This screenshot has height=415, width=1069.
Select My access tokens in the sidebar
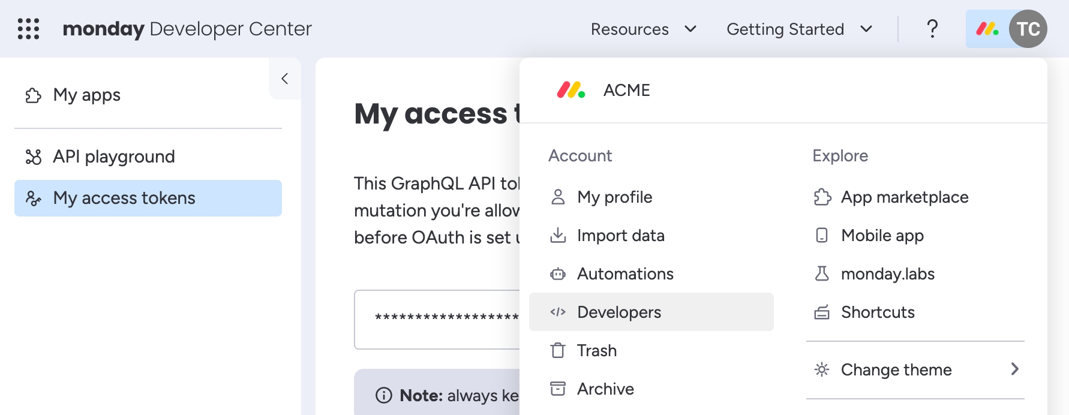pyautogui.click(x=124, y=198)
